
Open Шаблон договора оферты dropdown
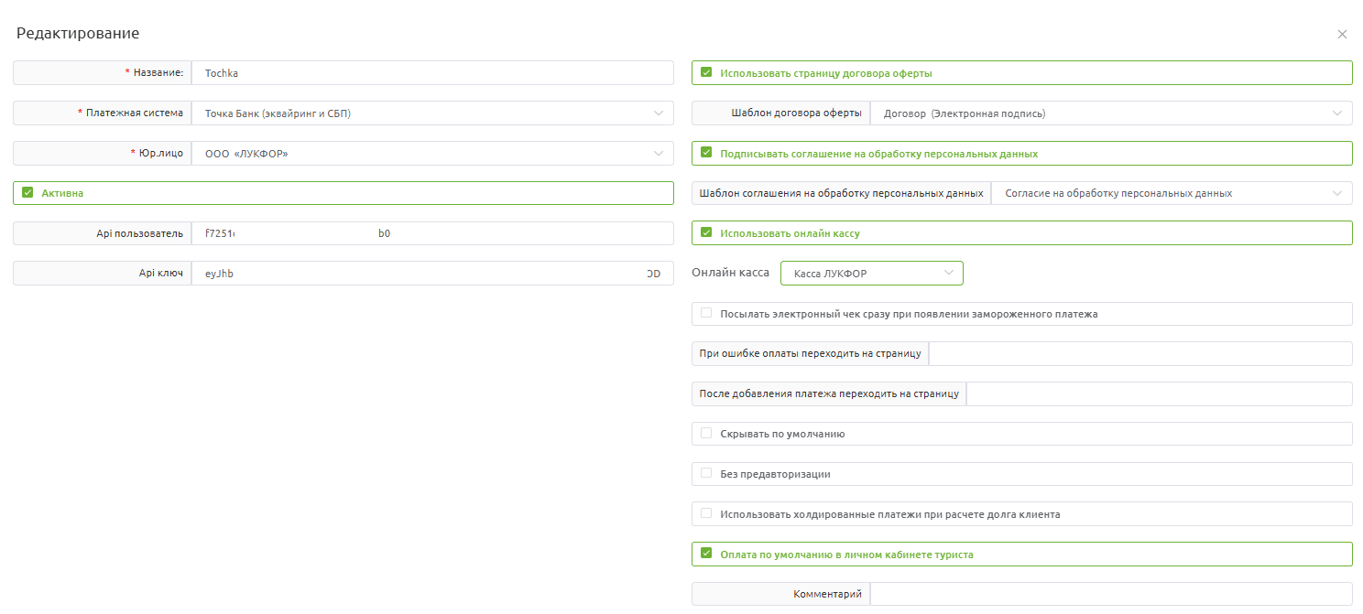pyautogui.click(x=1110, y=113)
